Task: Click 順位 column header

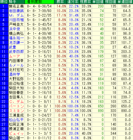Action: (4, 2)
